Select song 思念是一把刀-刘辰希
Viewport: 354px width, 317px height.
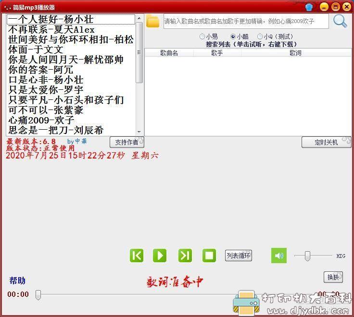tap(71, 130)
